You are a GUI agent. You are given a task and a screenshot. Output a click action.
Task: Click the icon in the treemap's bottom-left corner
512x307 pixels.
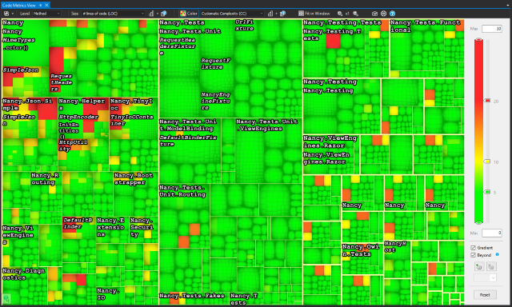pyautogui.click(x=6, y=298)
